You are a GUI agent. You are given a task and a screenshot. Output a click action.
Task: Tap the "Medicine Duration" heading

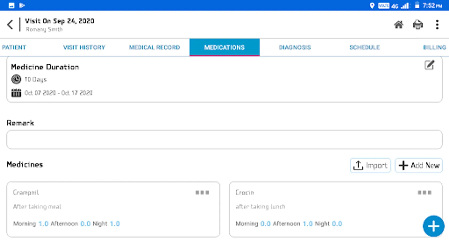[45, 67]
